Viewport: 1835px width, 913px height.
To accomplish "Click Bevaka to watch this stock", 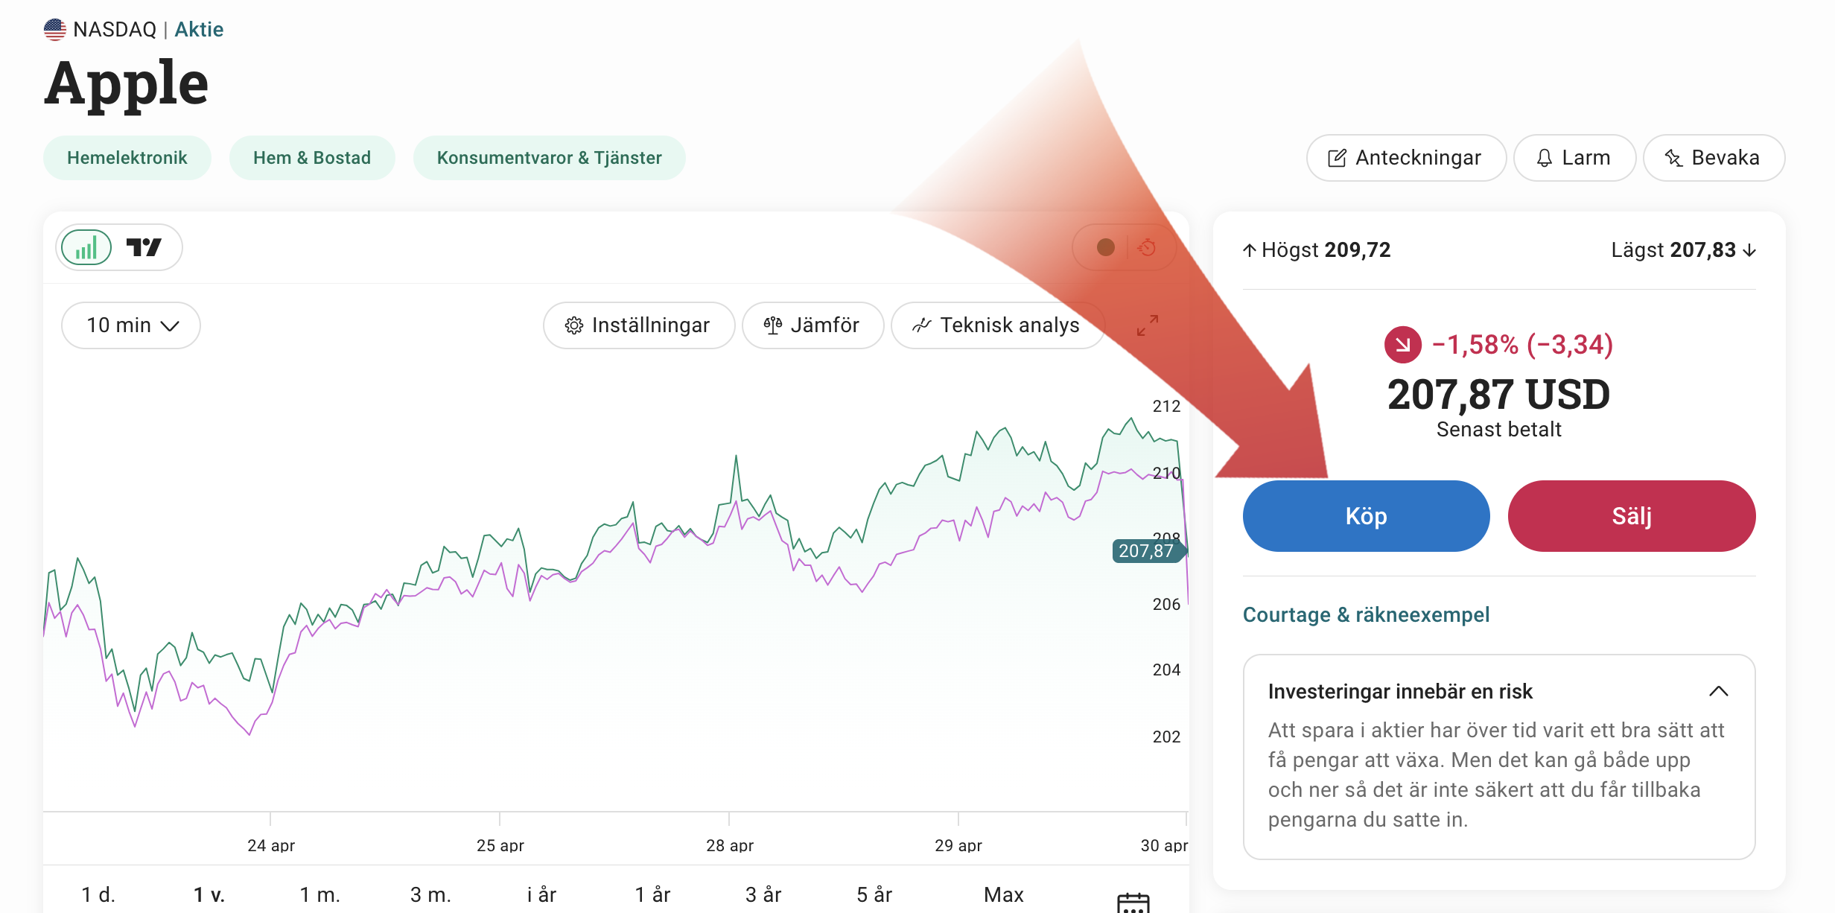I will click(x=1713, y=158).
